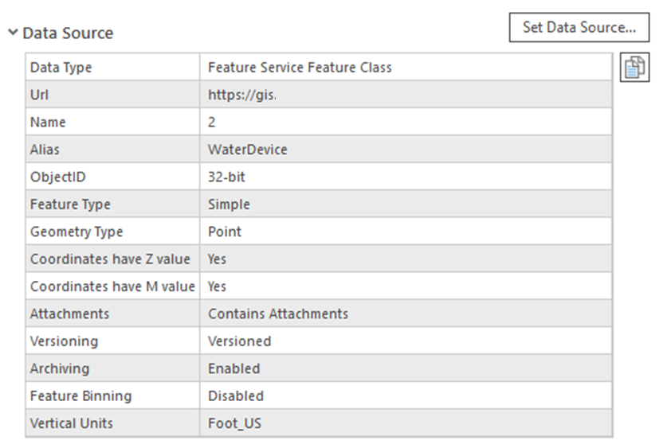Click the Versioning row label
The width and height of the screenshot is (667, 448).
pos(64,341)
